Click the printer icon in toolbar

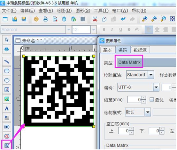click(46, 19)
